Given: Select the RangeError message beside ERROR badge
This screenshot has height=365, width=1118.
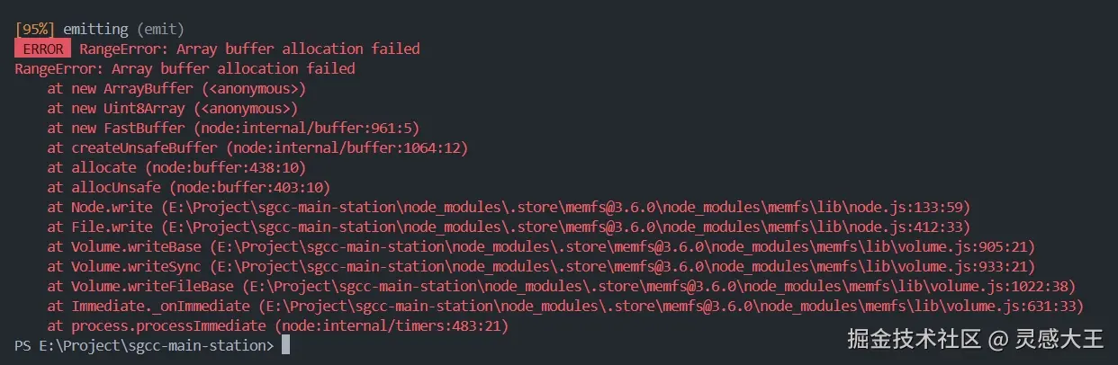Looking at the screenshot, I should (x=249, y=49).
